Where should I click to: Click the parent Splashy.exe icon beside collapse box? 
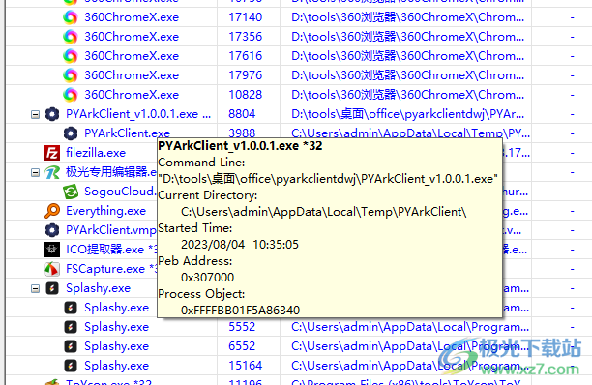pyautogui.click(x=52, y=288)
